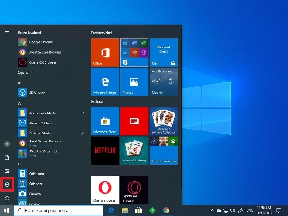
Task: Launch the Netflix tile
Action: coord(105,151)
